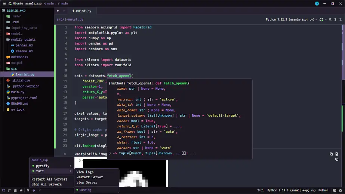Choose Restart Server for ruff
Viewport: 345px width, 194px height.
coord(97,177)
